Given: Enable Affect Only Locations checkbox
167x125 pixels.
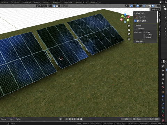Looking at the screenshot, I should point(144,35).
